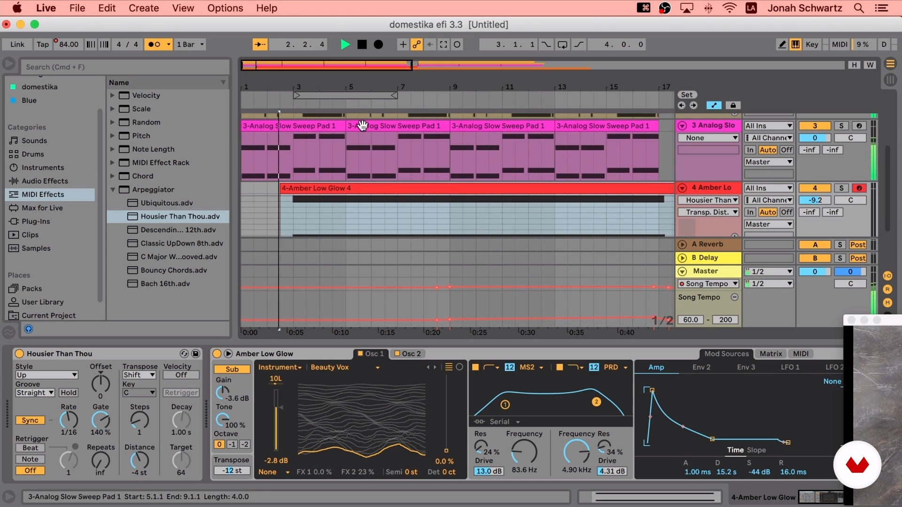902x507 pixels.
Task: Click the Link button
Action: pyautogui.click(x=17, y=45)
